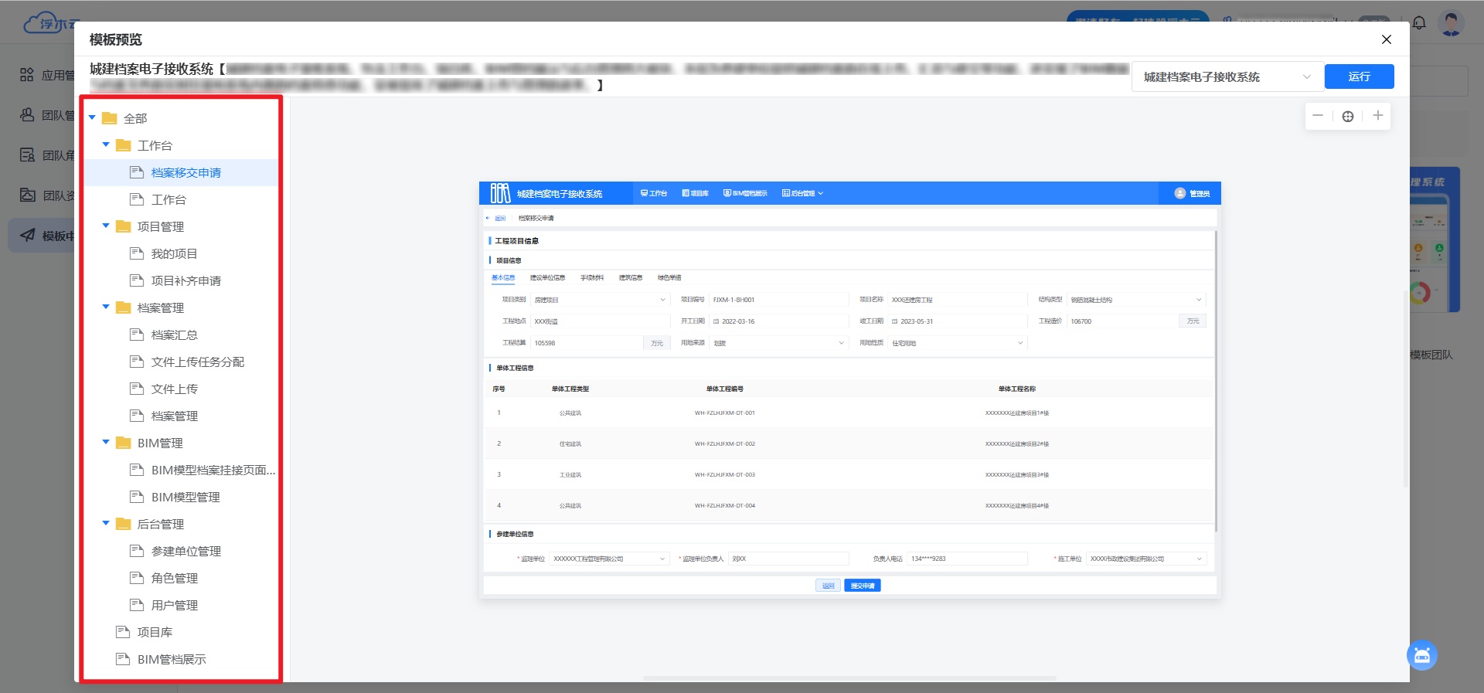Click the template preview screenshot thumbnail

coord(849,390)
